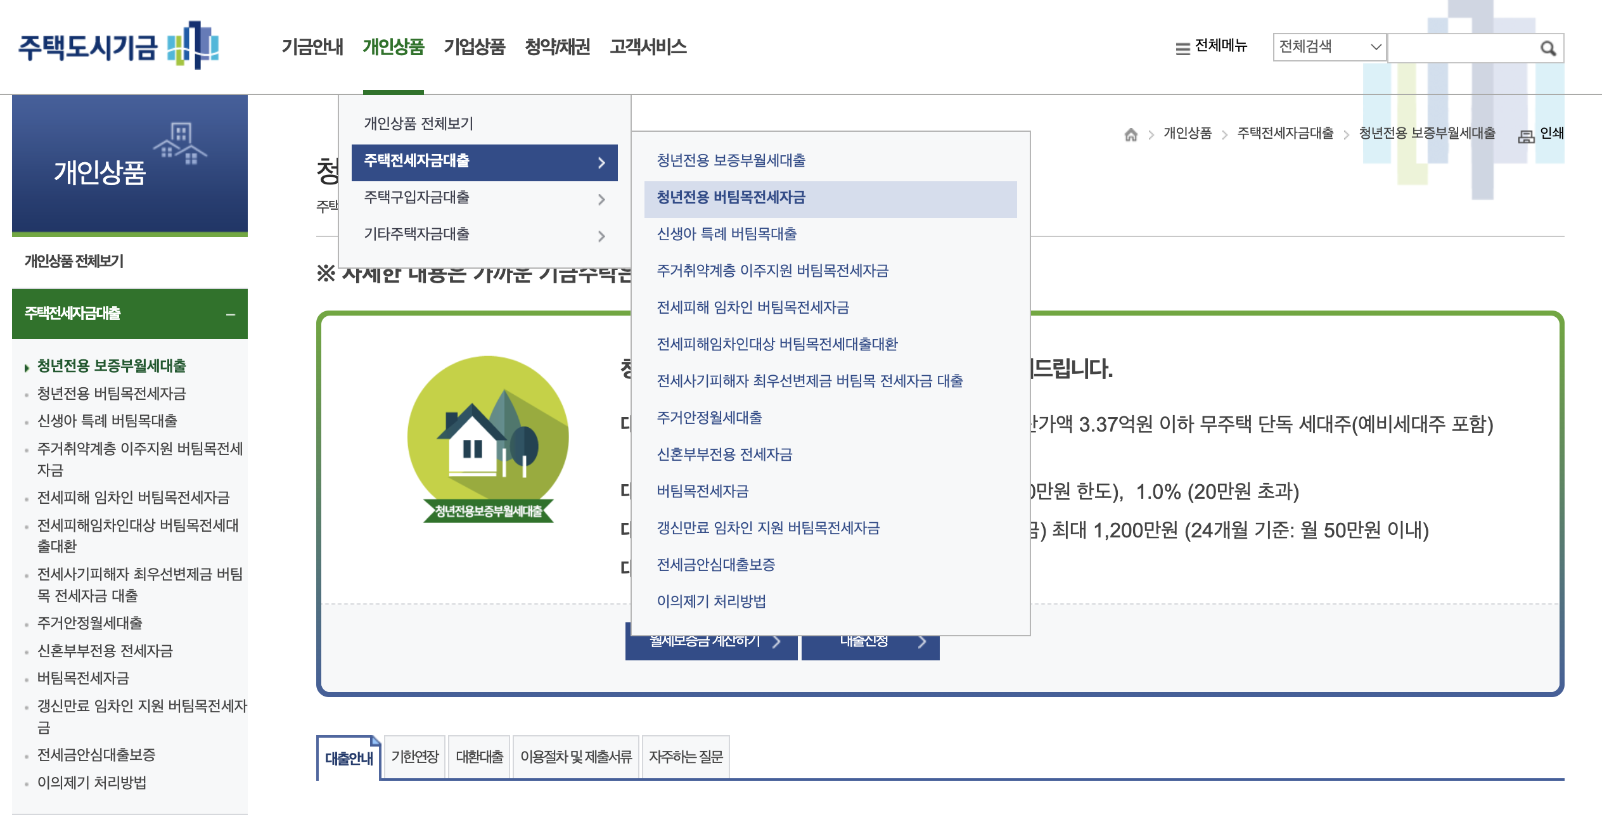Click the home breadcrumb icon
1602x815 pixels.
click(1131, 134)
